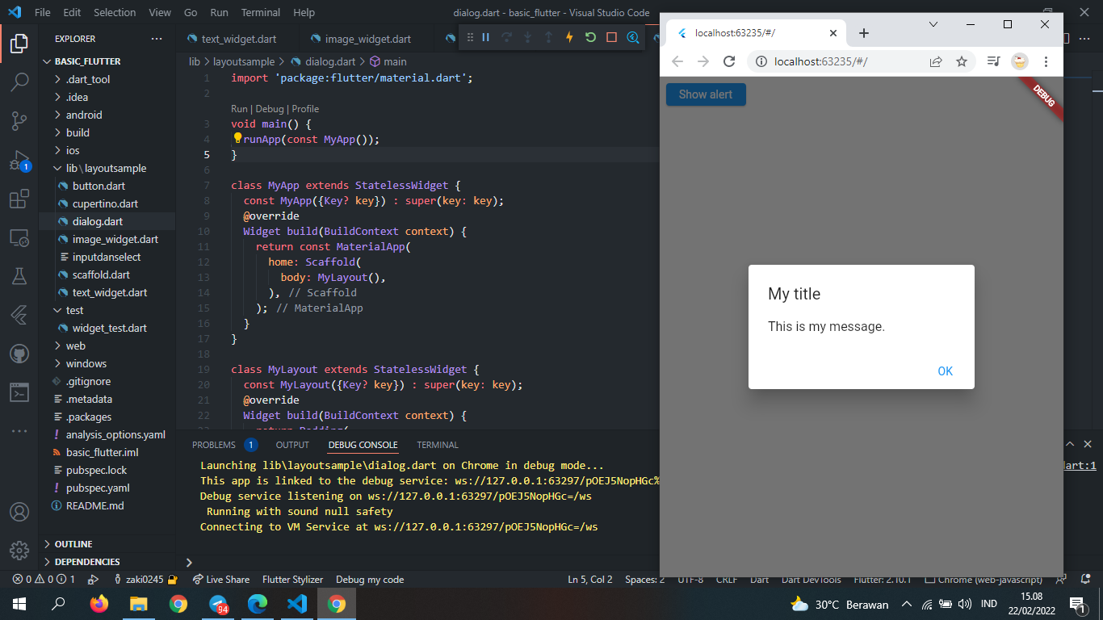Open the Flutter widget inspector magnifier
Image resolution: width=1103 pixels, height=620 pixels.
coord(632,37)
